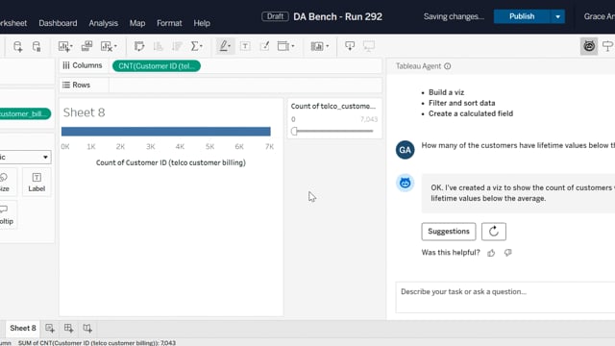The height and width of the screenshot is (346, 615).
Task: Click the Draft badge
Action: point(275,16)
